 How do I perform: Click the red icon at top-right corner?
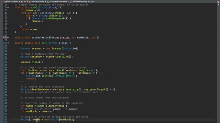point(218,2)
